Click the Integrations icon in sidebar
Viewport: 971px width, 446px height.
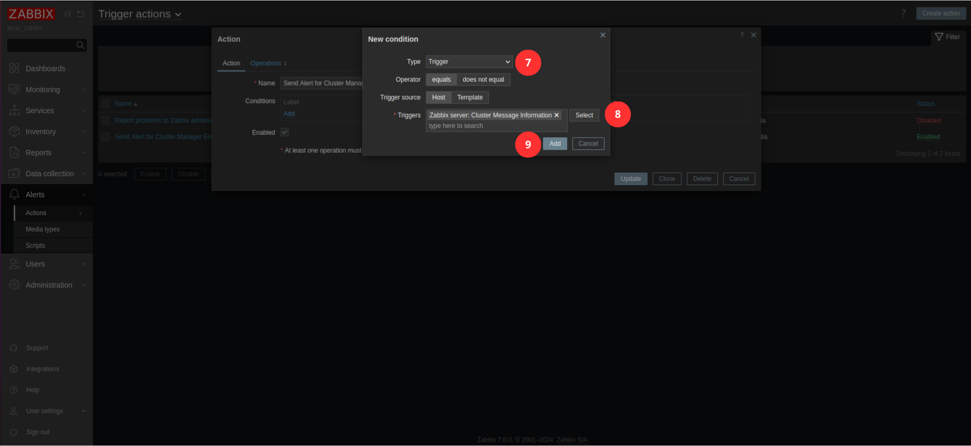pyautogui.click(x=14, y=369)
